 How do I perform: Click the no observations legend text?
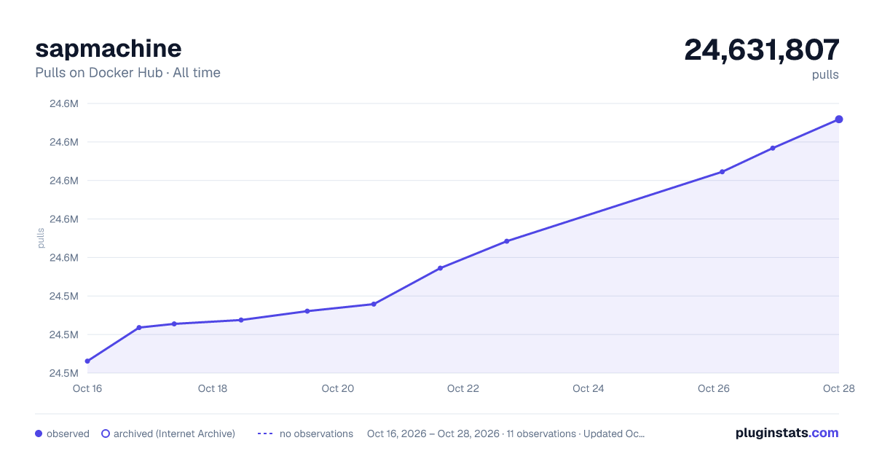[x=316, y=433]
